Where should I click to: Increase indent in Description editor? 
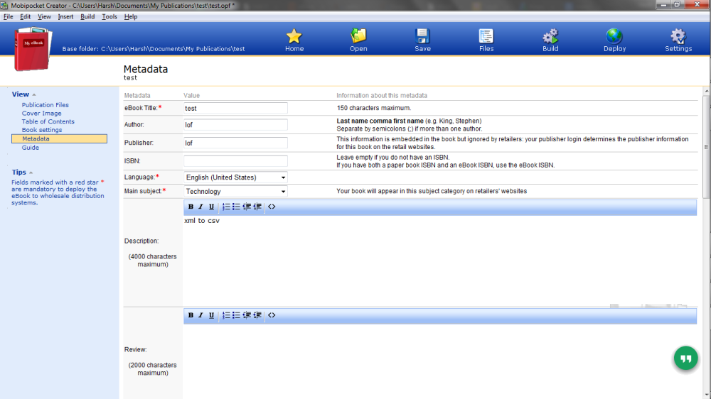click(257, 207)
